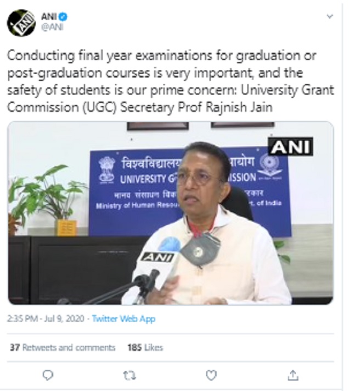The image size is (350, 391).
Task: Click the ANI watermark on the video
Action: (x=290, y=146)
